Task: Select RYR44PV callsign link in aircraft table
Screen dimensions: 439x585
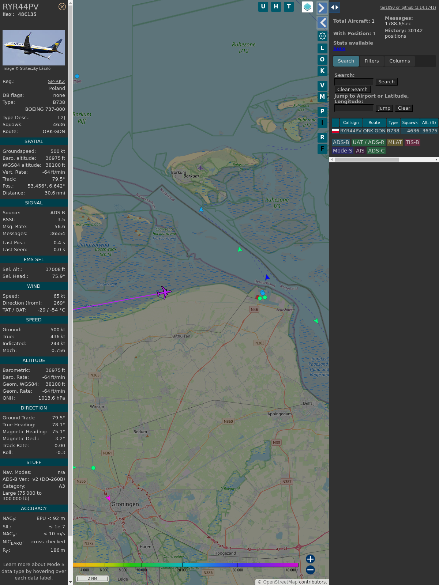Action: [351, 131]
